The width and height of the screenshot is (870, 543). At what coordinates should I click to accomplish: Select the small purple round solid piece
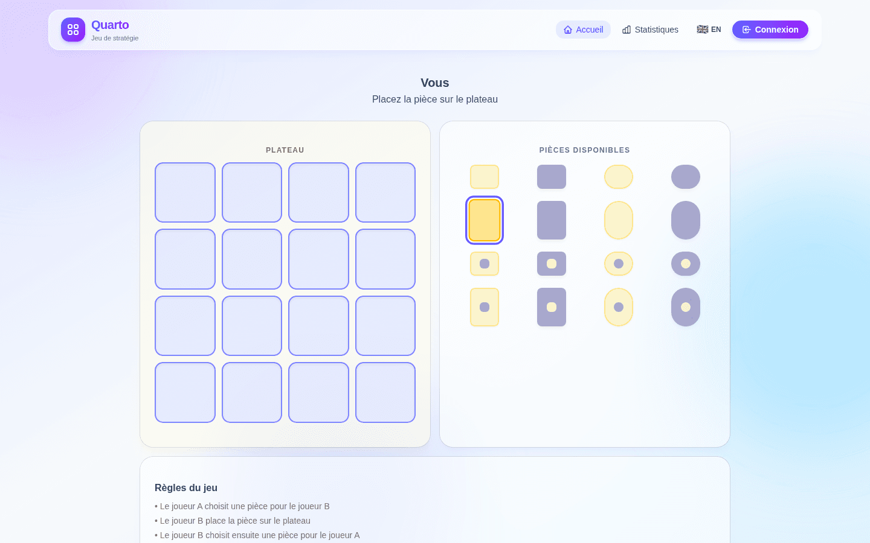686,177
